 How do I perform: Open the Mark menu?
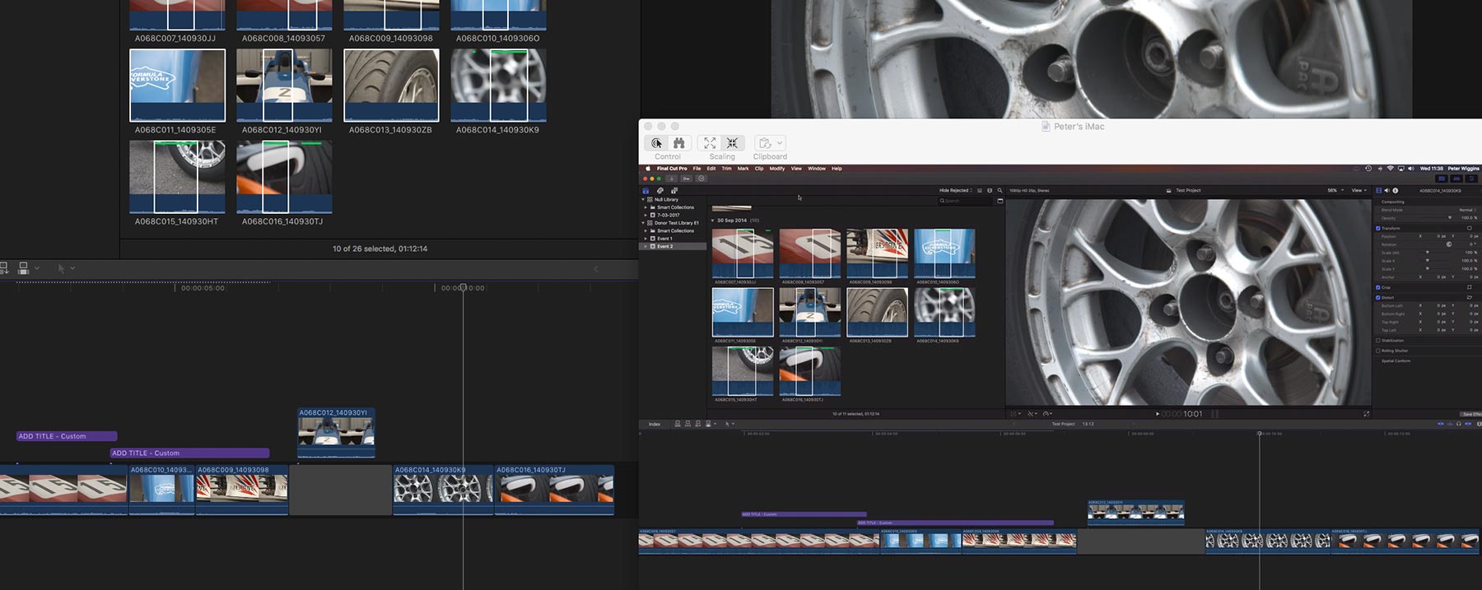(743, 169)
